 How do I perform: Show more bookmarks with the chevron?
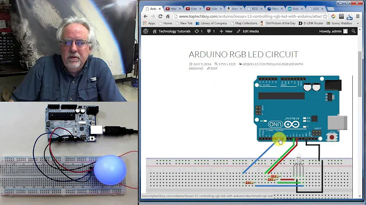point(357,23)
